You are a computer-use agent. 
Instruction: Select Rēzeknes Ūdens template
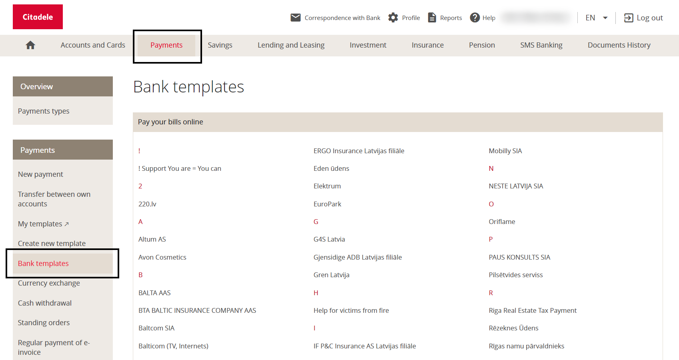[x=513, y=328]
